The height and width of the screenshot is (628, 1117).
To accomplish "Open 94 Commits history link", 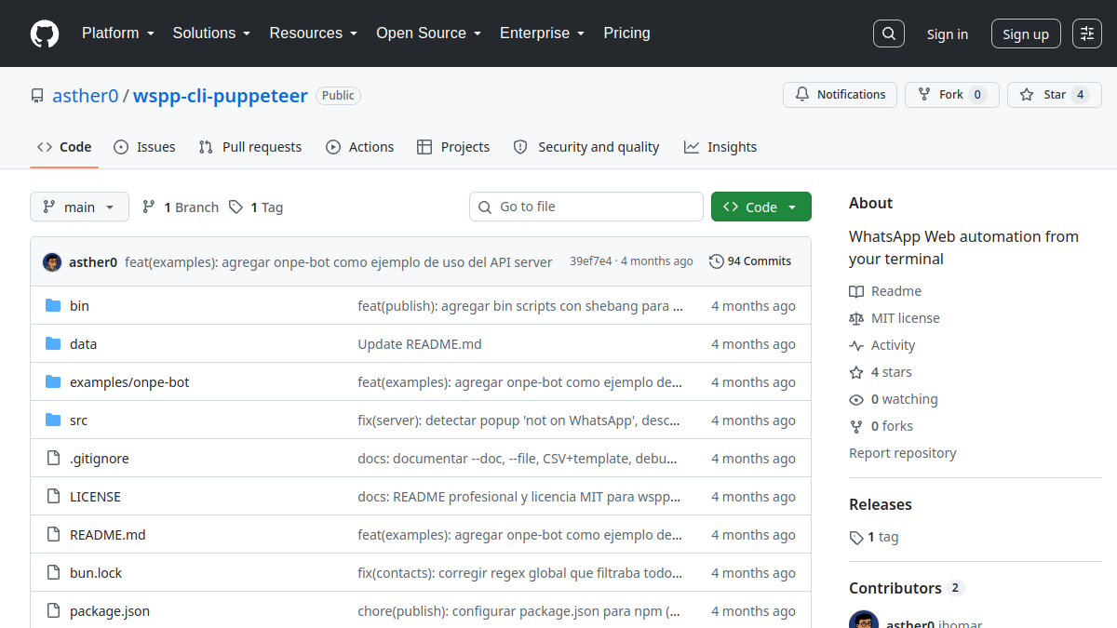I will pos(750,261).
